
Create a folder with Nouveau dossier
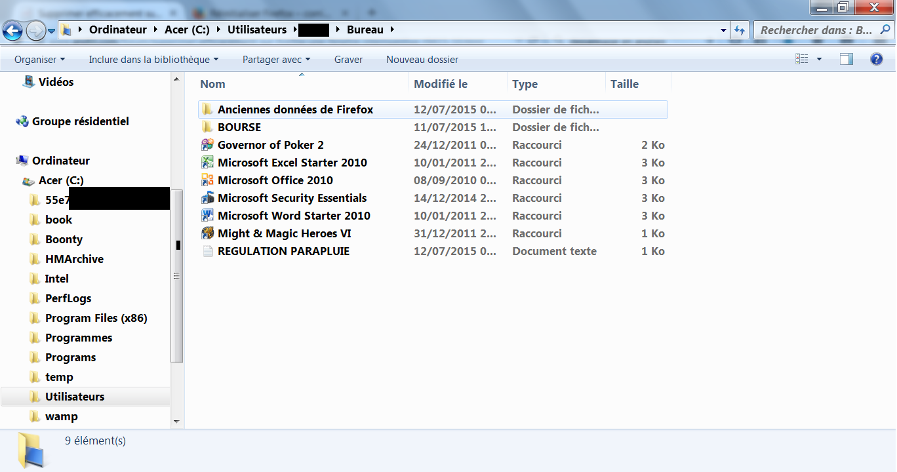coord(422,59)
